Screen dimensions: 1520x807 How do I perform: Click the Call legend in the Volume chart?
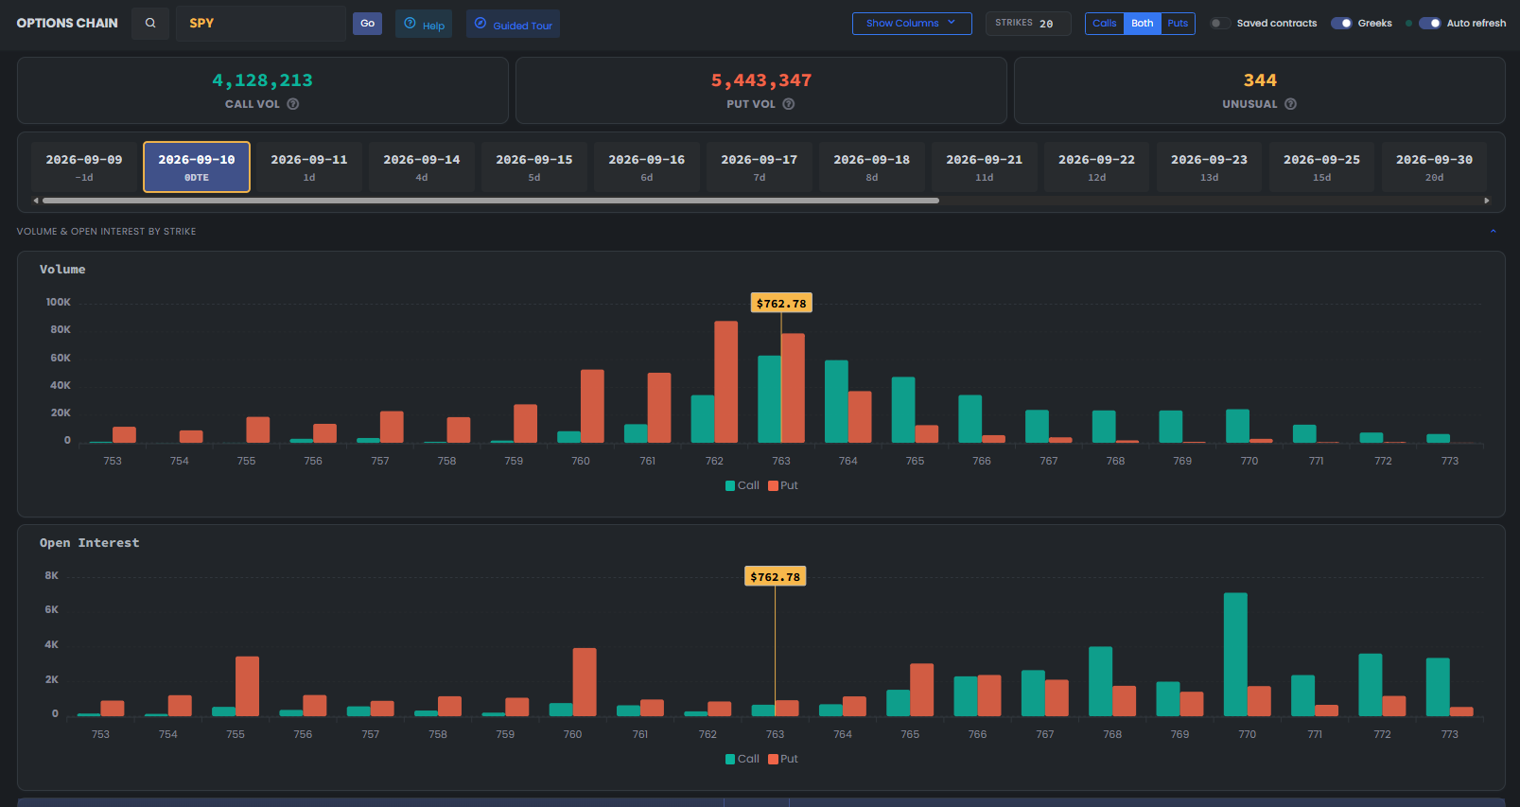point(743,485)
